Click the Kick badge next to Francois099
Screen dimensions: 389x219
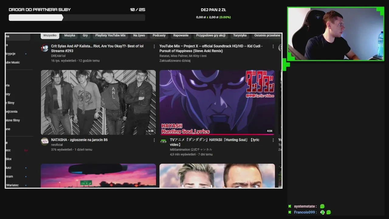tap(290, 212)
